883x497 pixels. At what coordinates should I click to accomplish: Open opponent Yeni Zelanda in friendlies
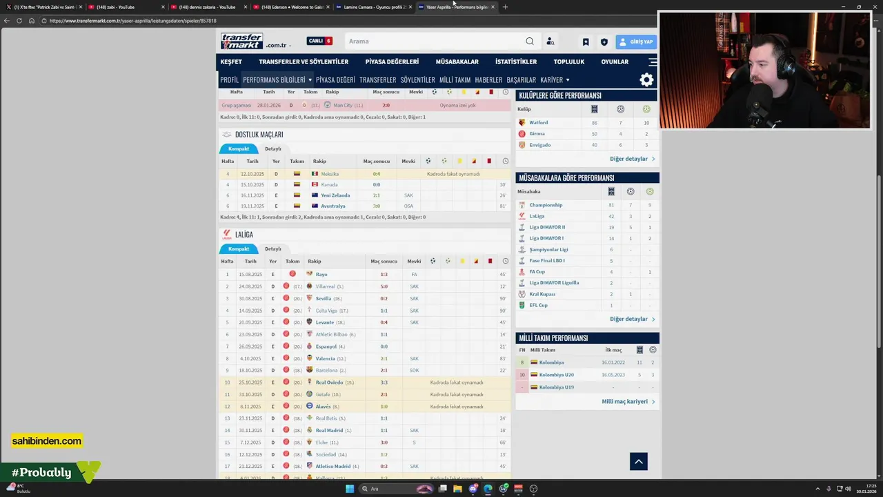pos(335,195)
